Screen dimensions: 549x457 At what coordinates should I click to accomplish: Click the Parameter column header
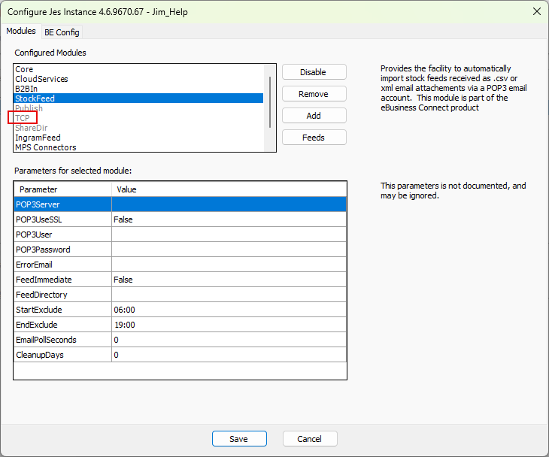click(63, 189)
